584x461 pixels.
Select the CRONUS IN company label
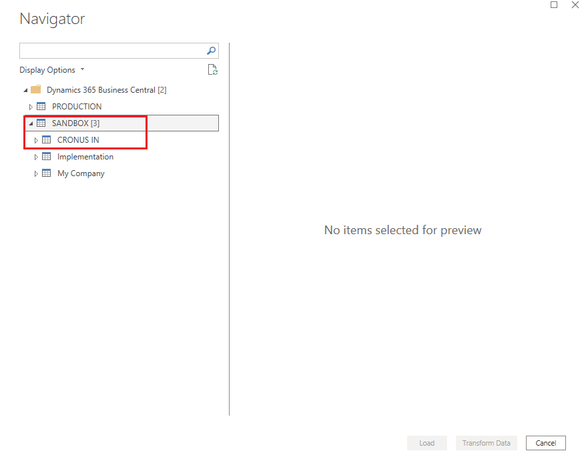(x=78, y=140)
